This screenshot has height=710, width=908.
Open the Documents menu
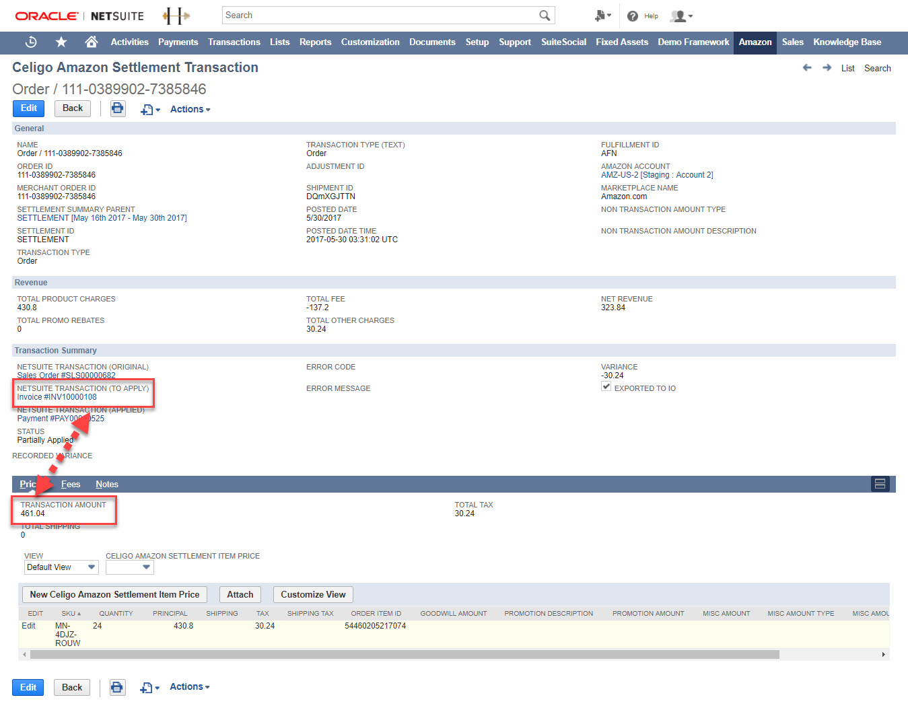point(432,42)
